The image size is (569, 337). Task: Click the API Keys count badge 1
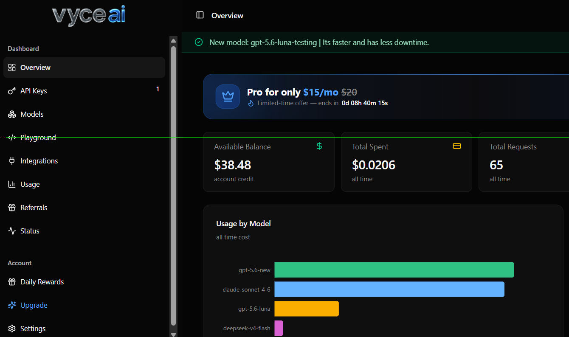pos(158,89)
